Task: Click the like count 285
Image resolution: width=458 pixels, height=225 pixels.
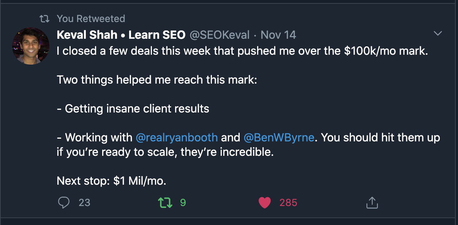Action: pyautogui.click(x=288, y=203)
